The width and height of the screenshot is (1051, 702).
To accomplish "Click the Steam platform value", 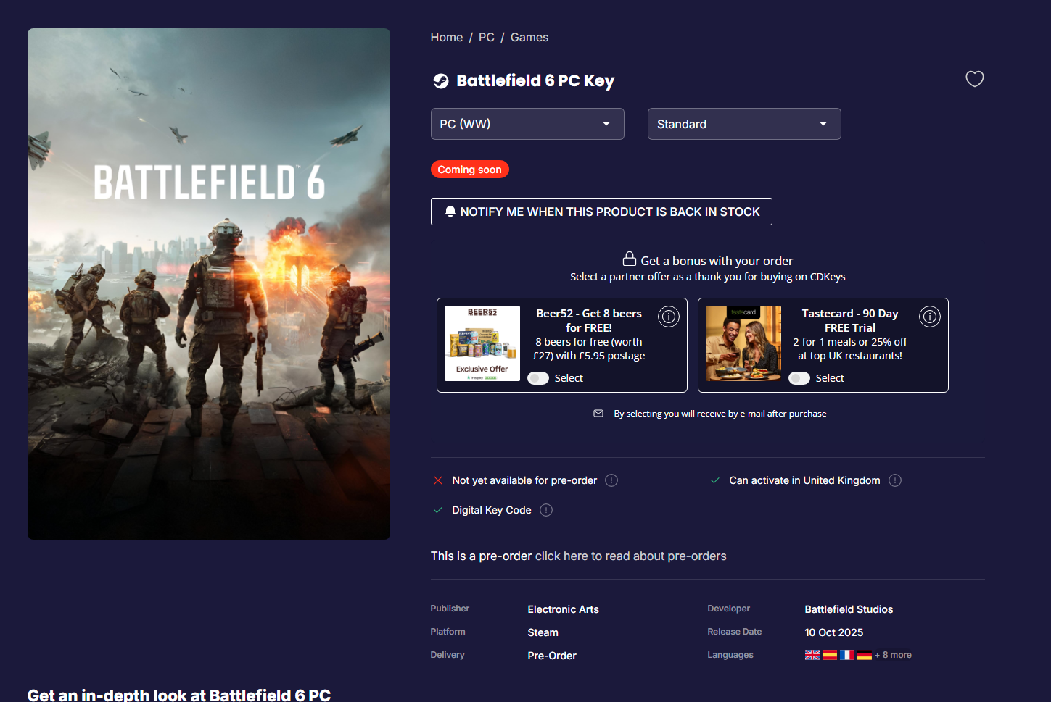I will click(x=543, y=632).
